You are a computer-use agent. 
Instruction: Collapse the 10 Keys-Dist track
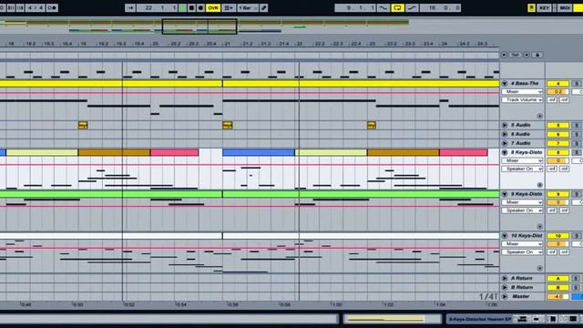[505, 236]
